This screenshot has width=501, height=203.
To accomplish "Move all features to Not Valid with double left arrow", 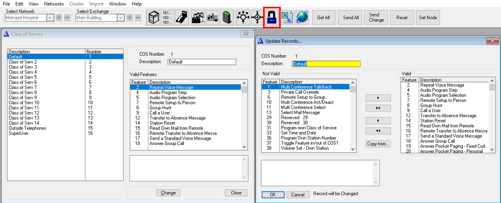I will click(x=378, y=131).
